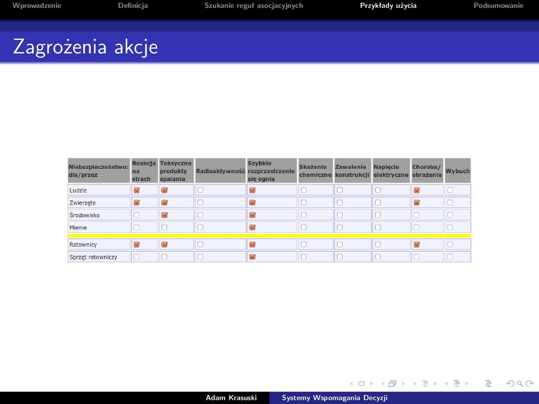The image size is (539, 404).
Task: Click the go back curved arrow
Action: [x=511, y=384]
